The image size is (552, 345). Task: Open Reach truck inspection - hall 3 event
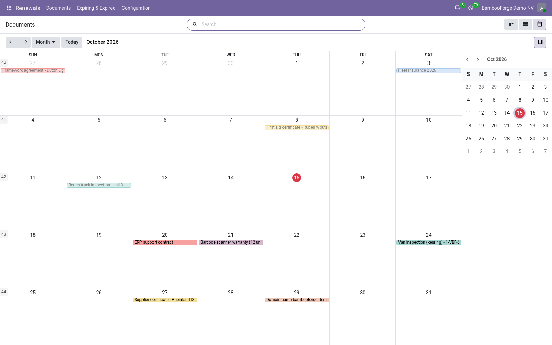[x=99, y=185]
